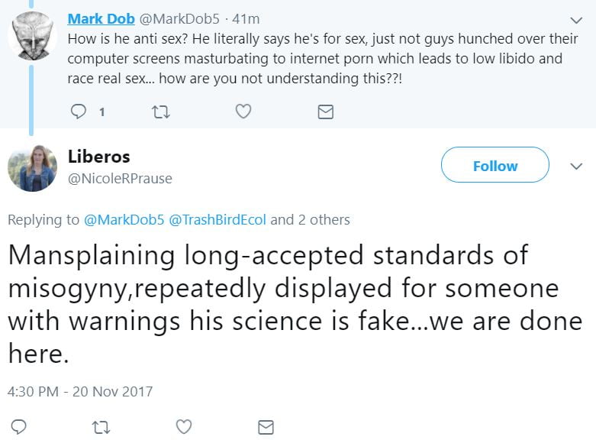596x440 pixels.
Task: Retweet Liberos's tweet
Action: click(101, 426)
